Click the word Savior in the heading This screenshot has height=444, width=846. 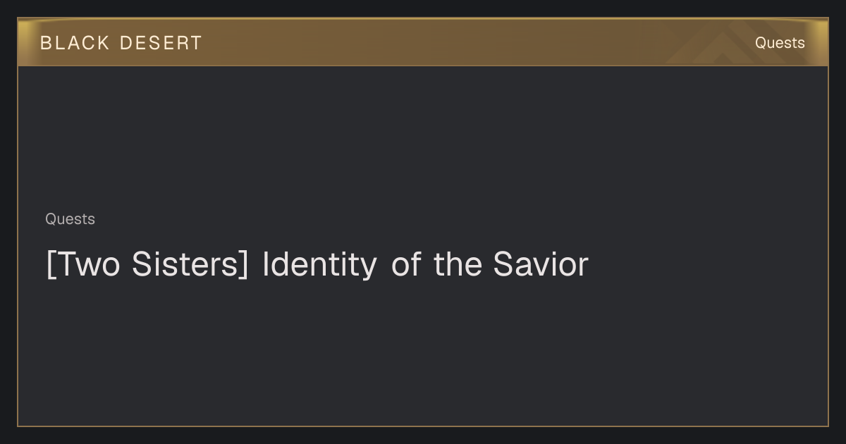(x=541, y=265)
